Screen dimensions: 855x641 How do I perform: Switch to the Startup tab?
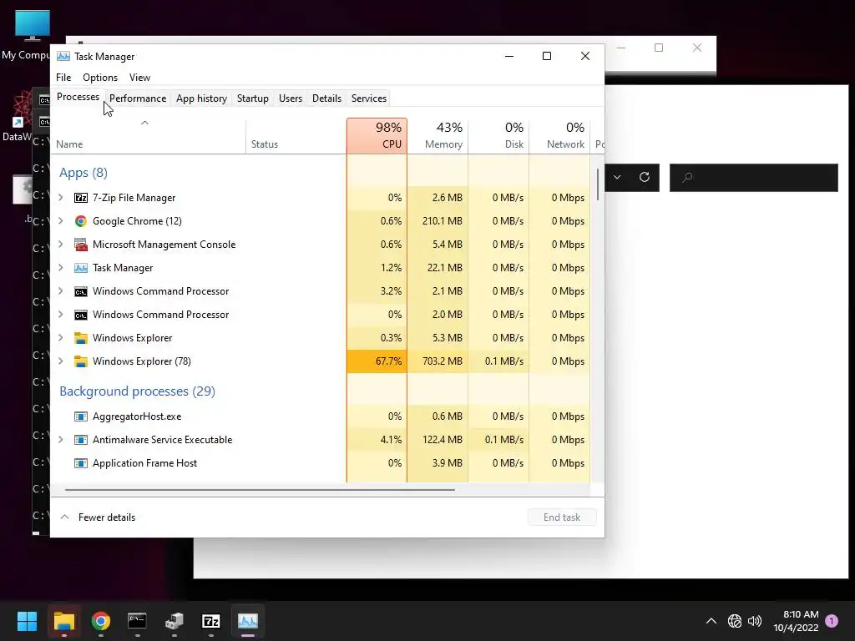pyautogui.click(x=252, y=98)
